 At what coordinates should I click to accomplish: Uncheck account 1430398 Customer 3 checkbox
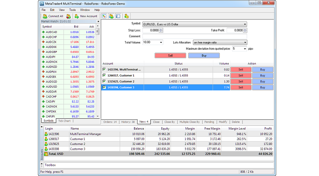(104, 87)
